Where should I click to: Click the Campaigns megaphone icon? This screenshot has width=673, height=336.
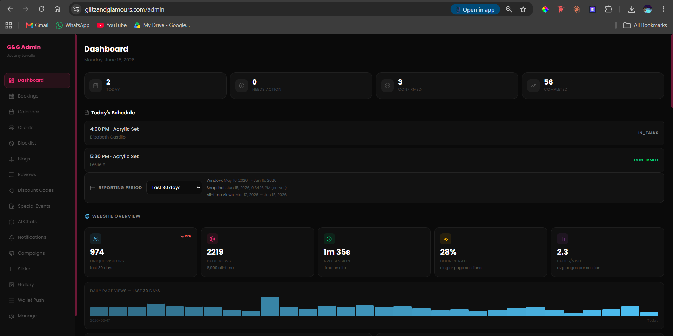[x=12, y=253]
